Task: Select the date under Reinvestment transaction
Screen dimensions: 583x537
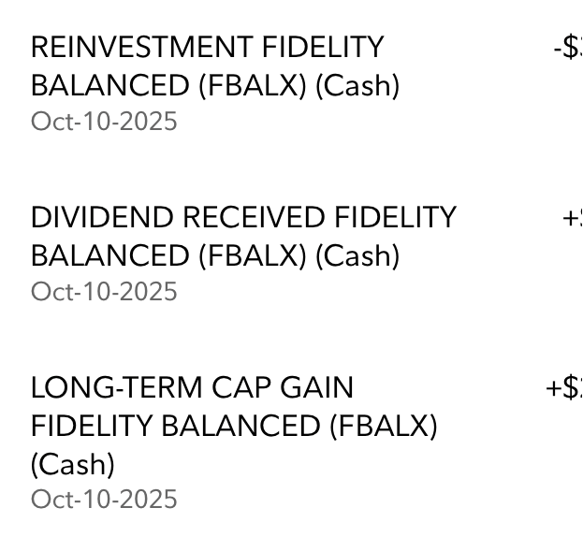Action: coord(104,121)
